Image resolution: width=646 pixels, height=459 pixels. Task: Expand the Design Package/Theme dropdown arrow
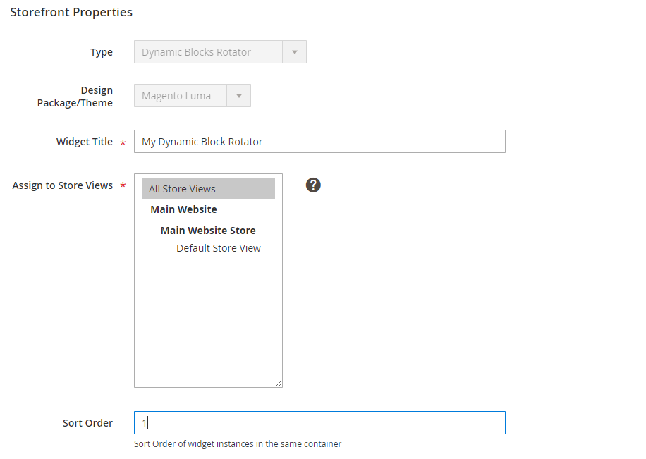[x=239, y=96]
